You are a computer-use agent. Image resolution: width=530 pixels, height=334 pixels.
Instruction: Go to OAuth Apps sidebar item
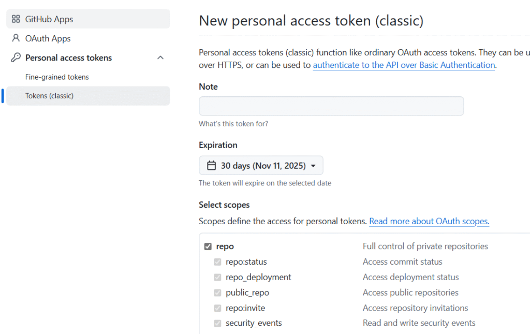[48, 38]
